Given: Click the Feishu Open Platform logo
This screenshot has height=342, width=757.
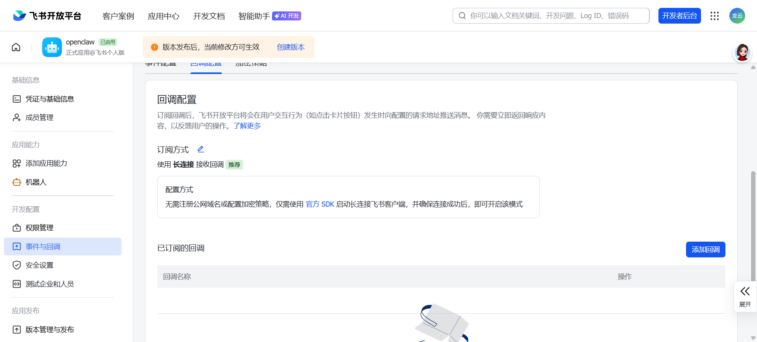Looking at the screenshot, I should pos(47,16).
